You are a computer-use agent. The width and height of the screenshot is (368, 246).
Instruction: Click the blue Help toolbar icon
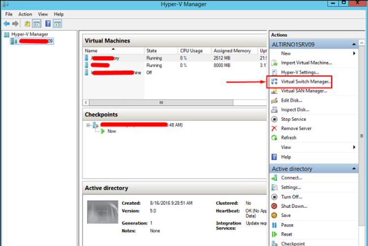[x=48, y=24]
